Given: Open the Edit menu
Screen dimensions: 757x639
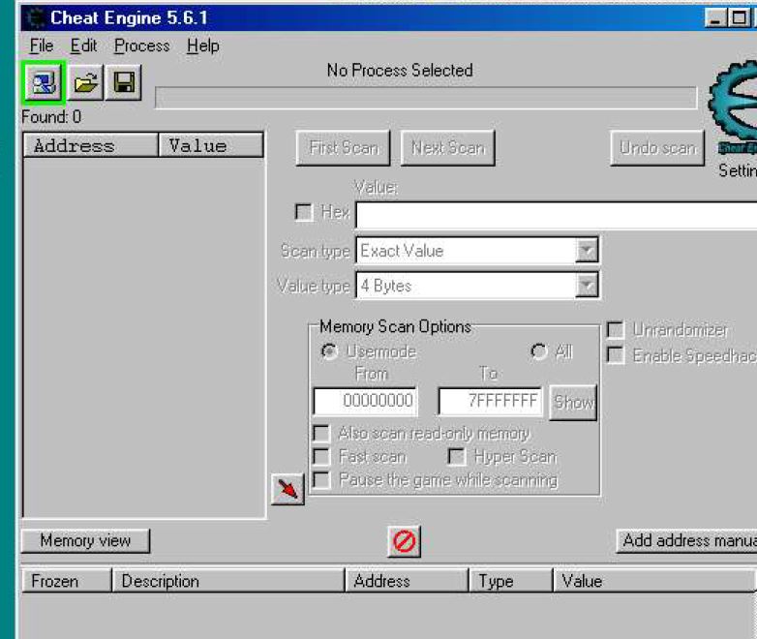Looking at the screenshot, I should click(83, 46).
